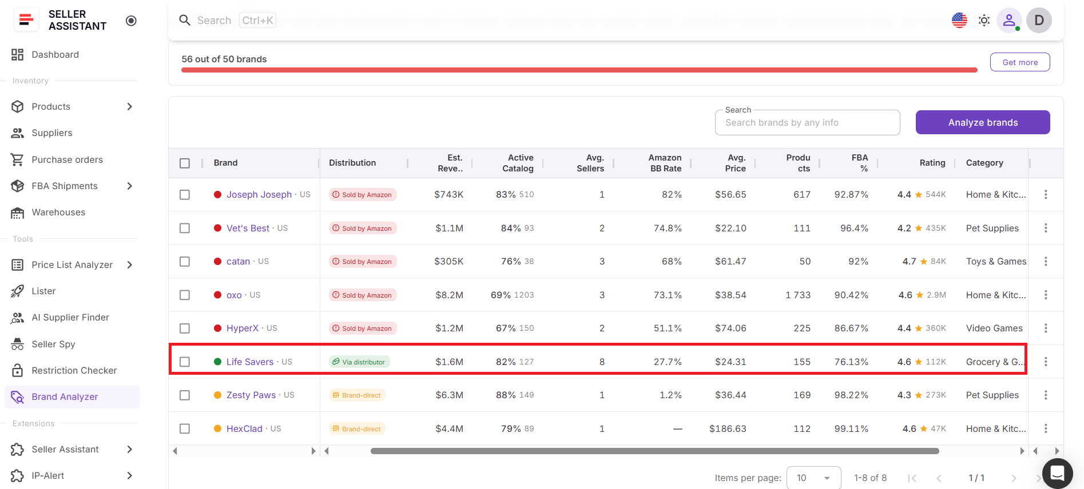The width and height of the screenshot is (1084, 489).
Task: Open the D profile avatar
Action: (1039, 21)
